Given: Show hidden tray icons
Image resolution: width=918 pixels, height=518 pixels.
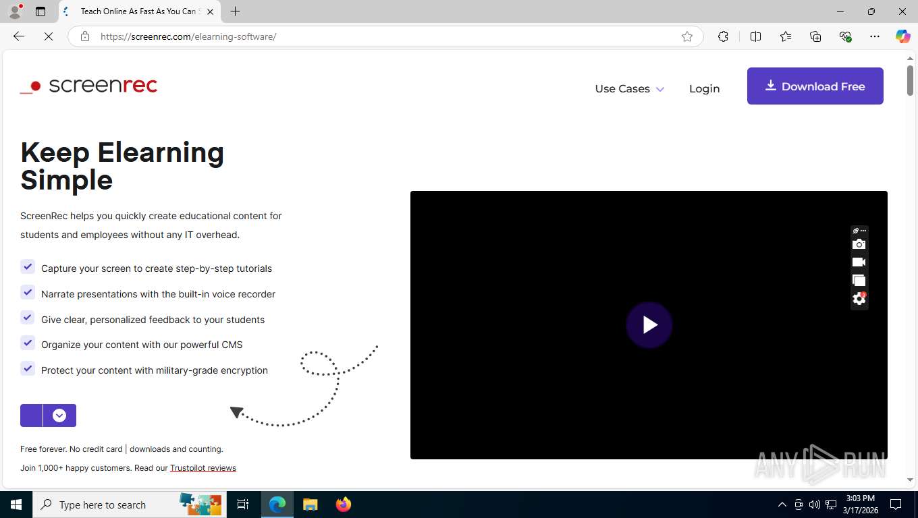Looking at the screenshot, I should 782,505.
